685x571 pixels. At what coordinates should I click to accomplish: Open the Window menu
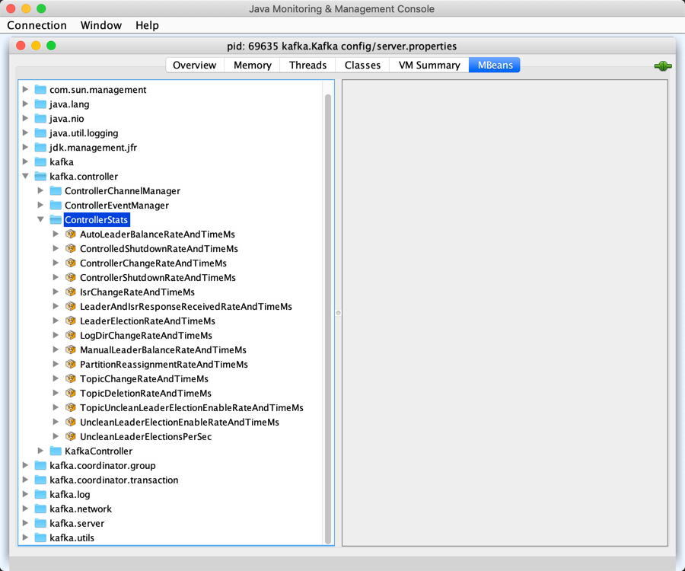[100, 25]
